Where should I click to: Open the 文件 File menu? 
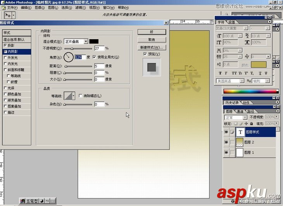(x=12, y=8)
